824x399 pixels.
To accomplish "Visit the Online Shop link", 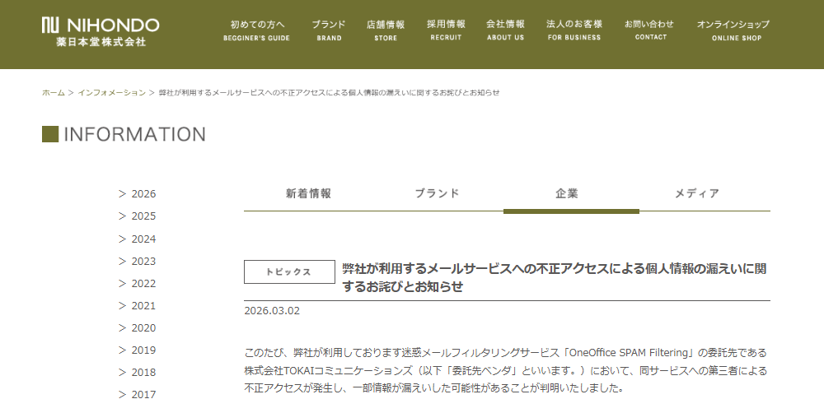I will pos(733,30).
